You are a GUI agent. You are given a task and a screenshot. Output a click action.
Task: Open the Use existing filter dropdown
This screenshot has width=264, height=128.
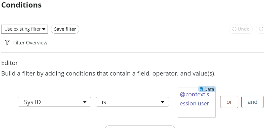click(25, 29)
